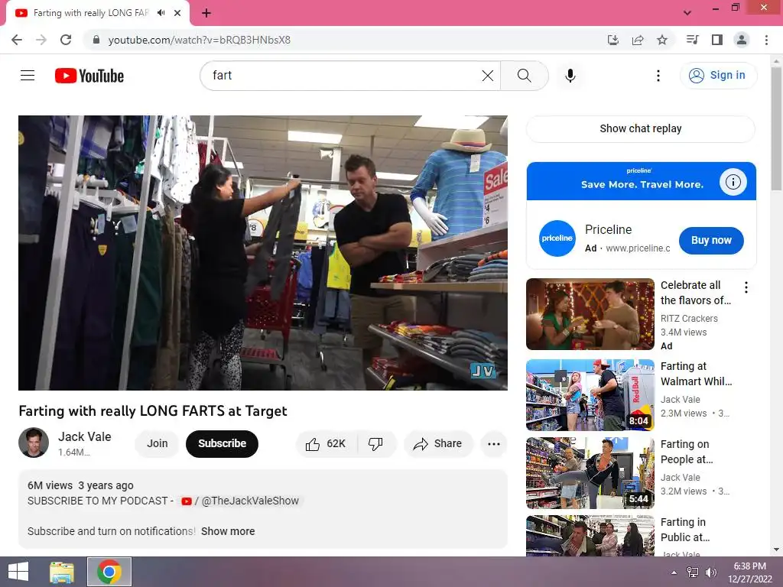Share this page from address bar
The height and width of the screenshot is (587, 783).
[638, 40]
